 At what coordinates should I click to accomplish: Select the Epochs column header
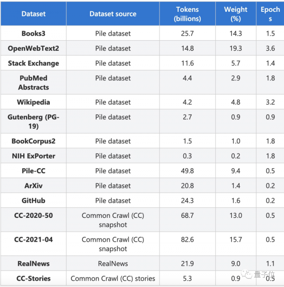point(270,14)
